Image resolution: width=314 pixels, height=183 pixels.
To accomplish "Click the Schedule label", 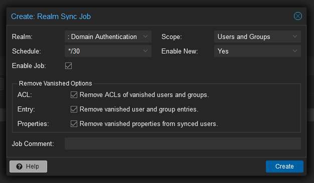I will coord(27,51).
